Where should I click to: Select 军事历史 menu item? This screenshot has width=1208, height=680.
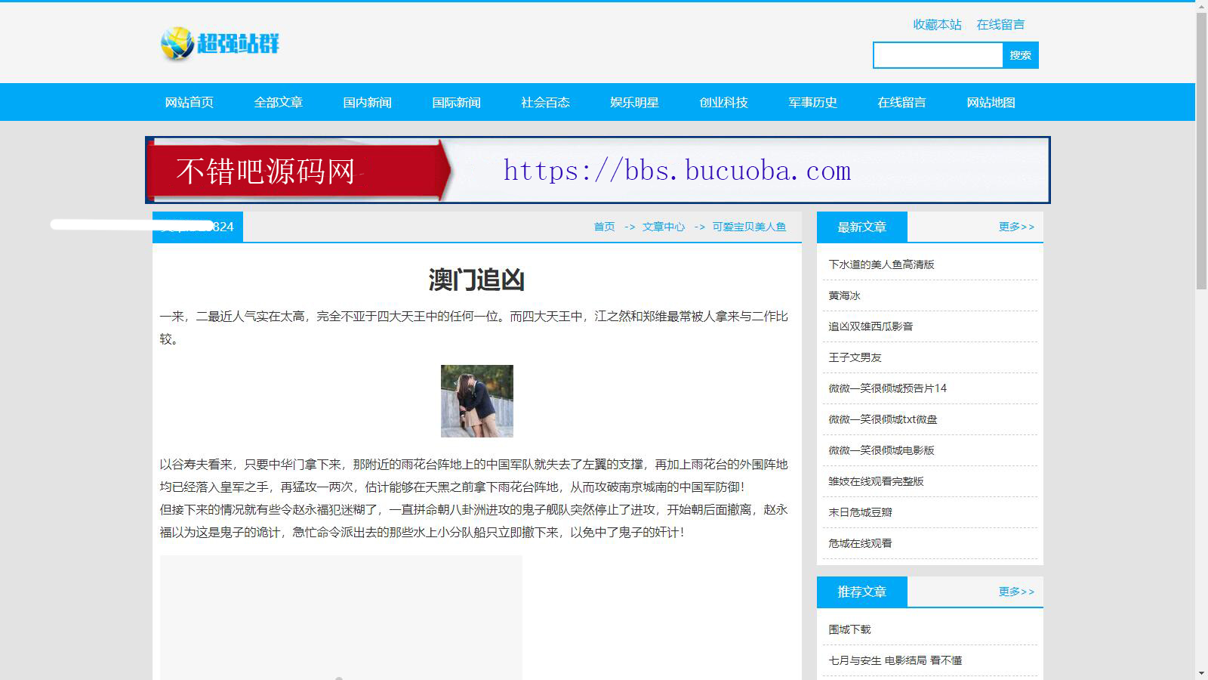tap(812, 102)
